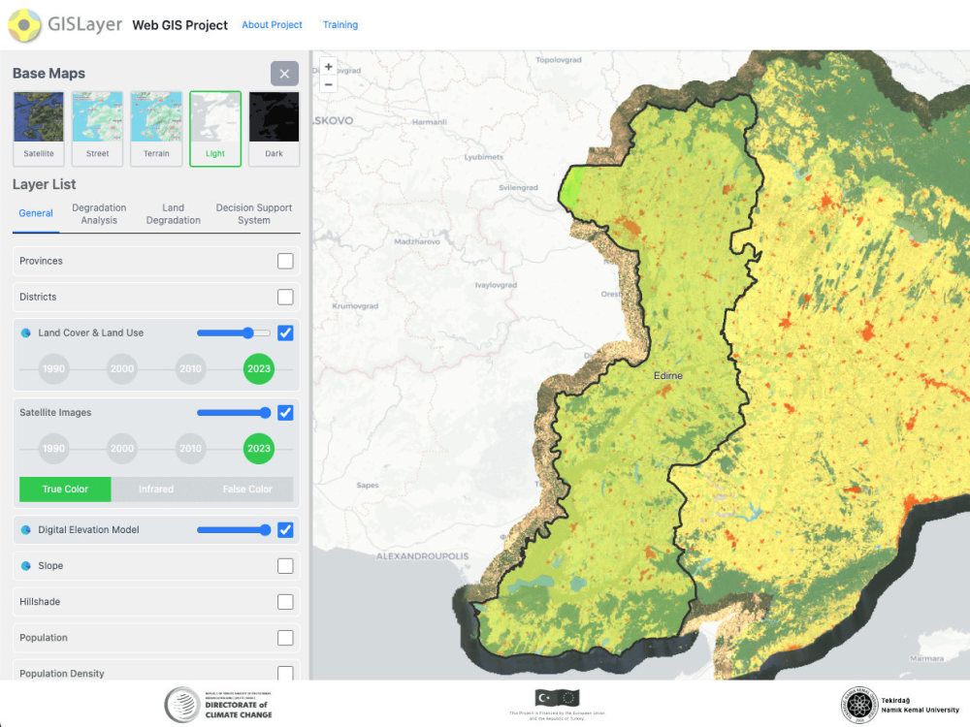Zoom out on the map

pos(329,84)
